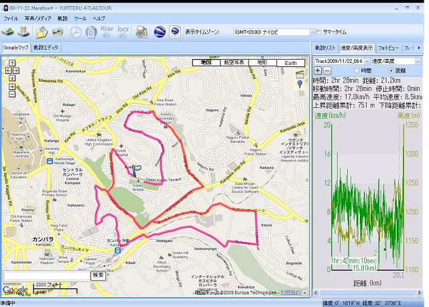Click the 緯度/経度 coordinates in the status bar
429x307 pixels.
[362, 304]
